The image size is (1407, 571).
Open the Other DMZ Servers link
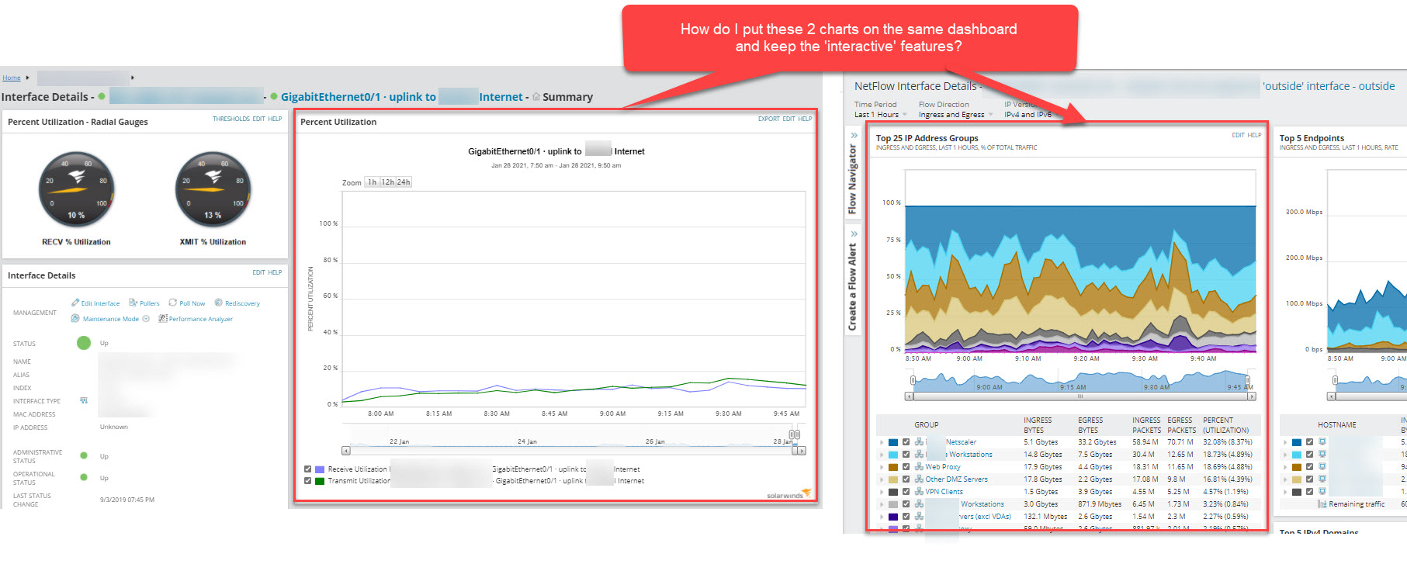tap(956, 479)
